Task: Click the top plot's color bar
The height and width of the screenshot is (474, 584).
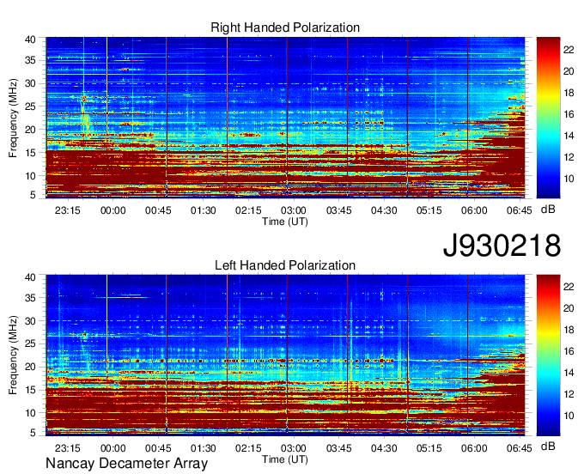Action: point(548,118)
